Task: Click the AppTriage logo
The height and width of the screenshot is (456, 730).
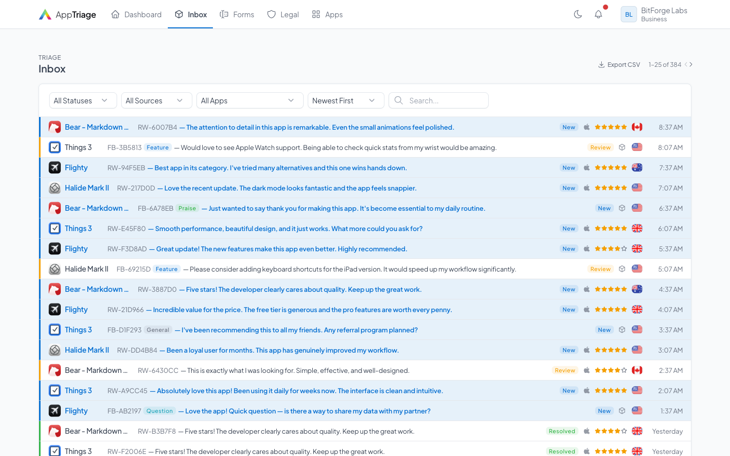Action: point(67,14)
